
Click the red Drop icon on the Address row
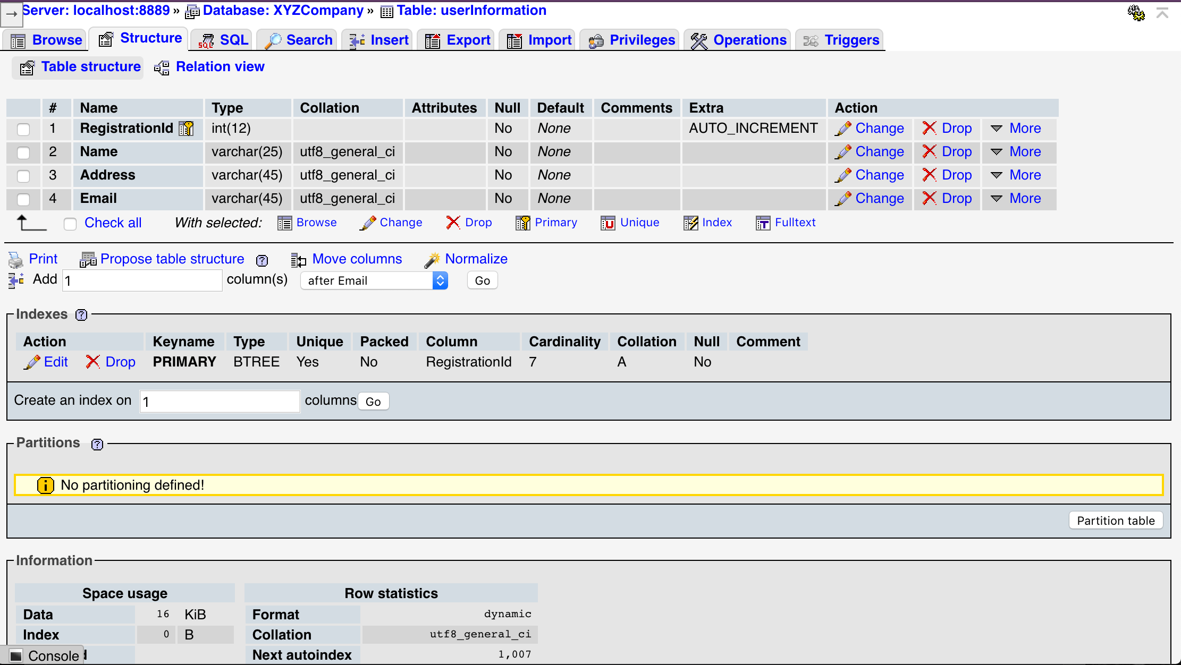pos(929,175)
